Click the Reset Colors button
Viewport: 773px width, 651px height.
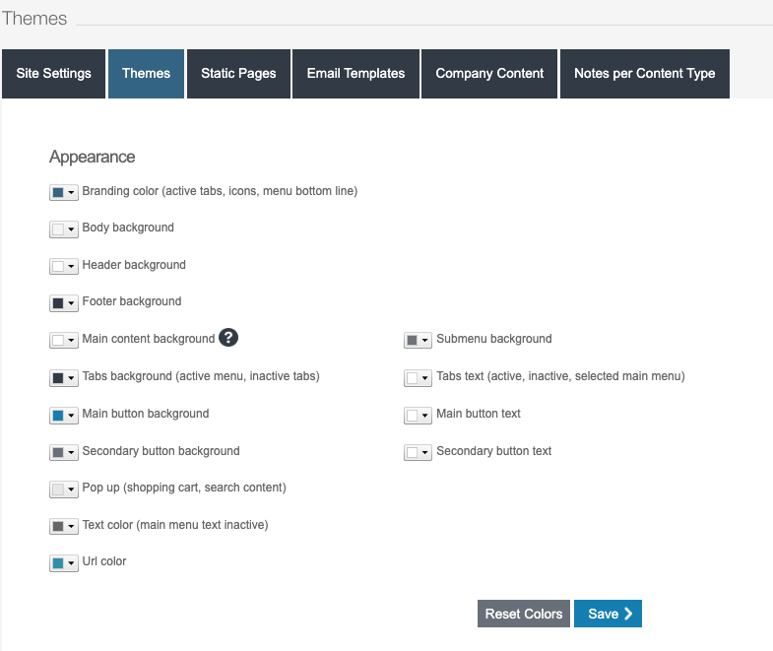coord(524,614)
